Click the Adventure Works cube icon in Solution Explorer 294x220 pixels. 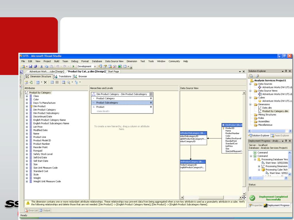[260, 101]
